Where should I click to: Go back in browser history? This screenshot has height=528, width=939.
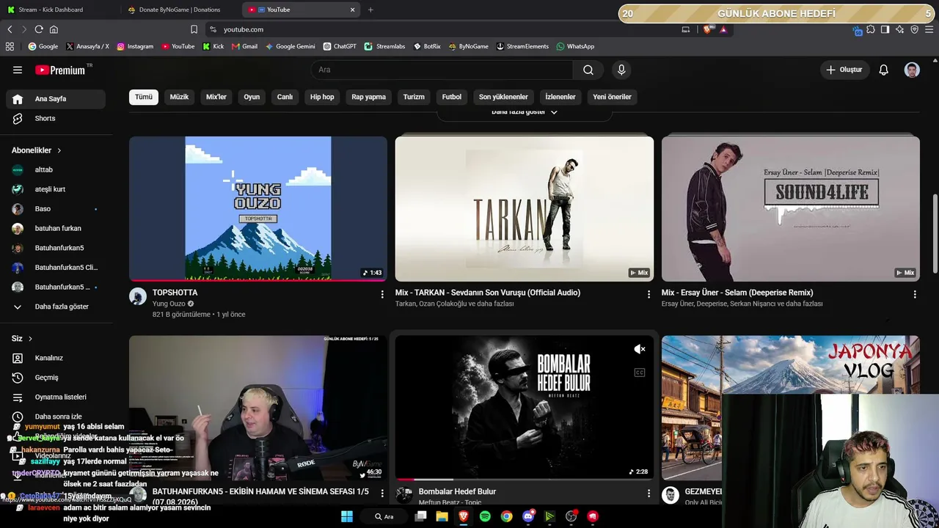(10, 29)
